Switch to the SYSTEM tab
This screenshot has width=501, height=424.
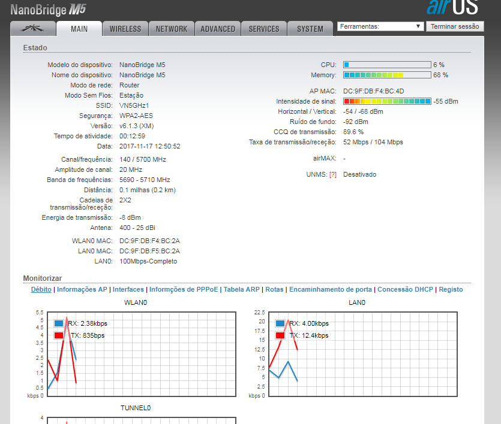(x=310, y=29)
